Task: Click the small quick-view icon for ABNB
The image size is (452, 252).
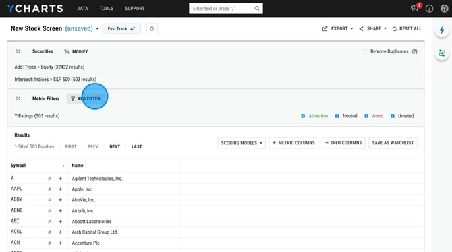Action: [49, 210]
